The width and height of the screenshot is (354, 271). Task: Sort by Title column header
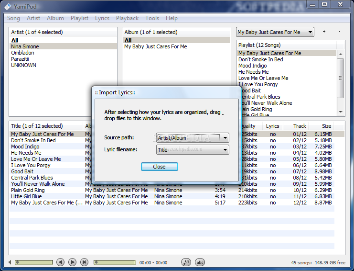coord(46,126)
